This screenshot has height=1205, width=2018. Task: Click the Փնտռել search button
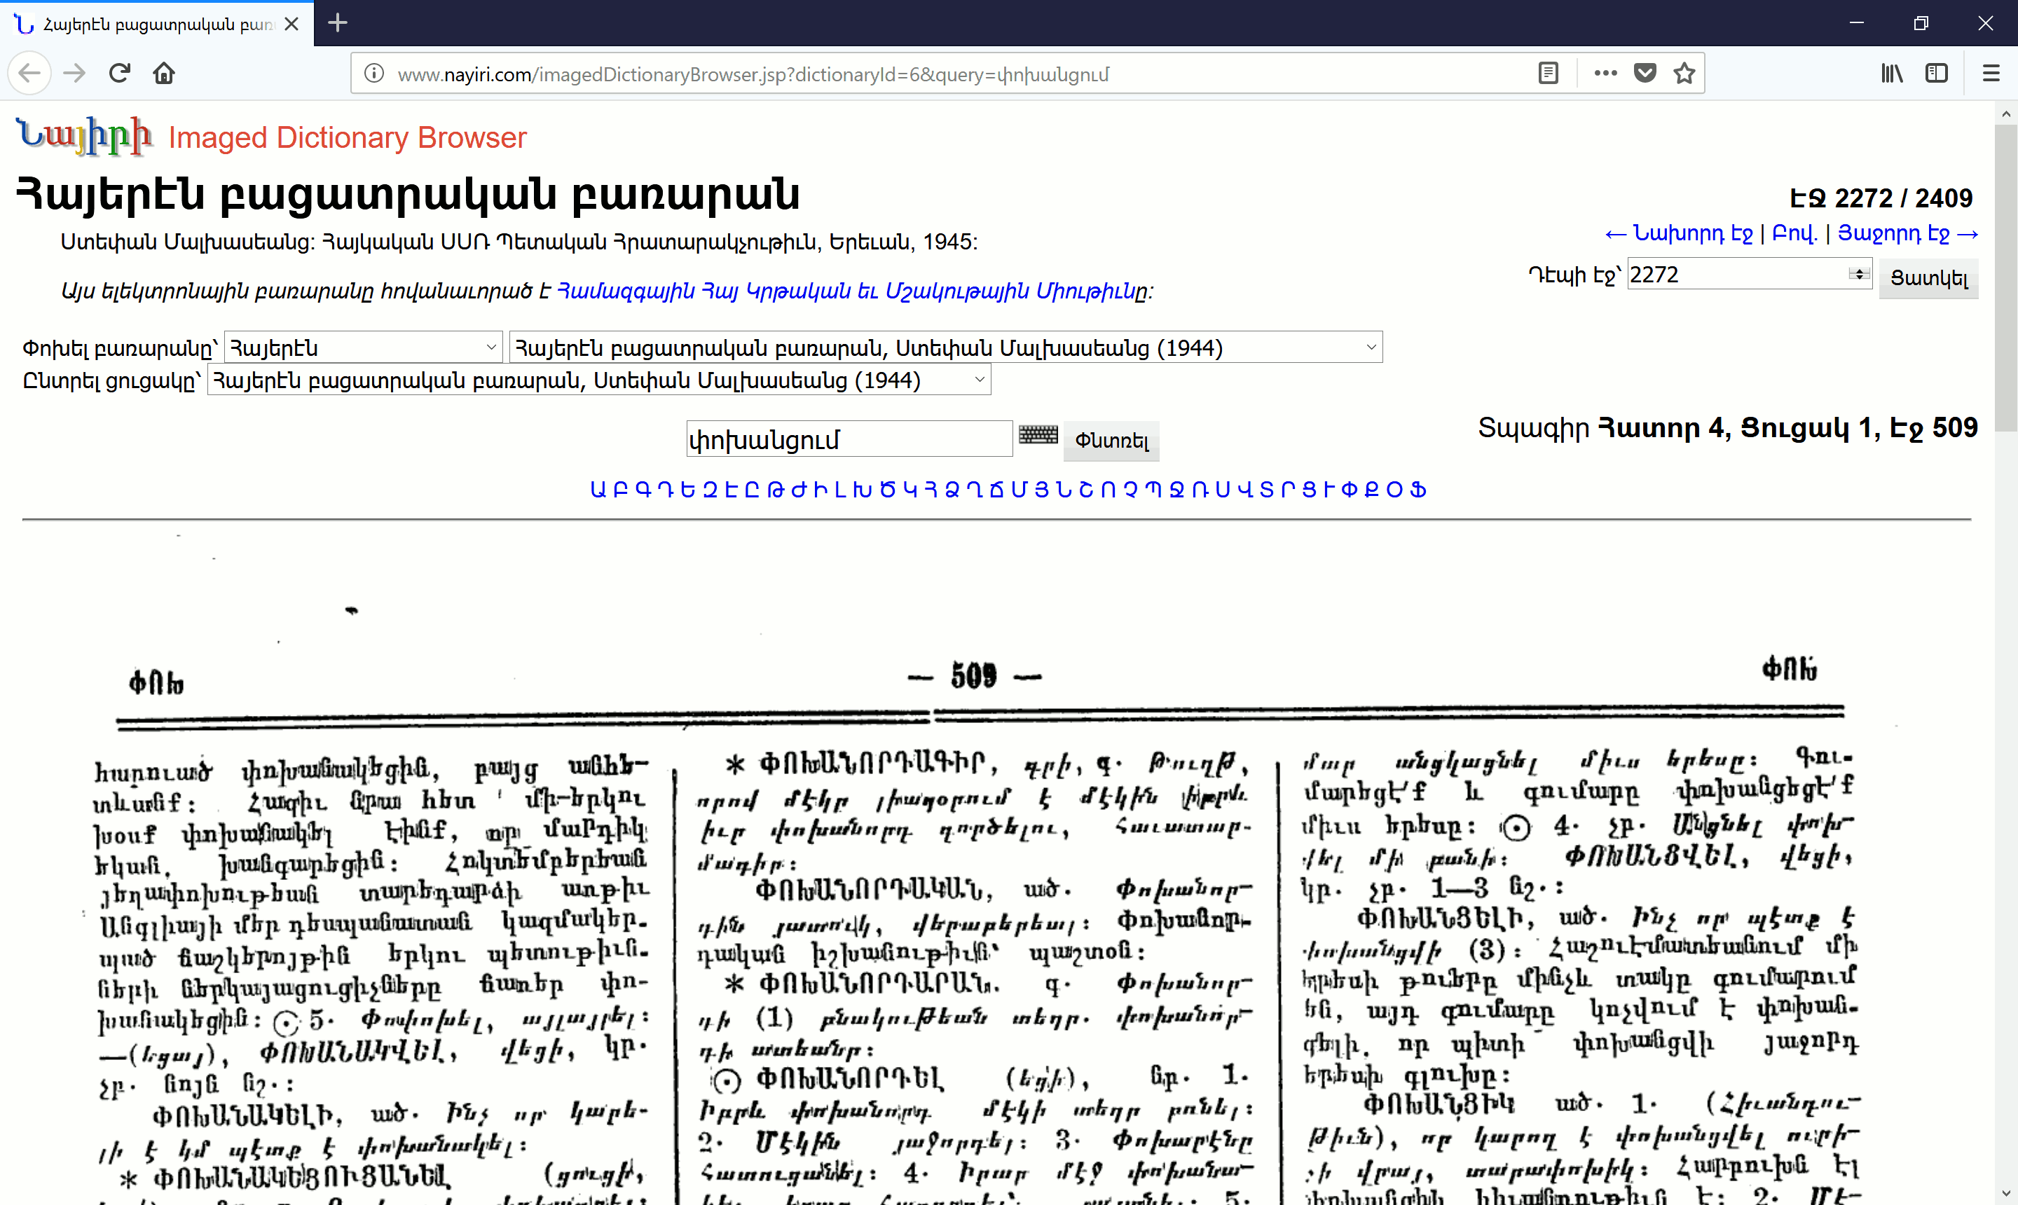point(1111,440)
